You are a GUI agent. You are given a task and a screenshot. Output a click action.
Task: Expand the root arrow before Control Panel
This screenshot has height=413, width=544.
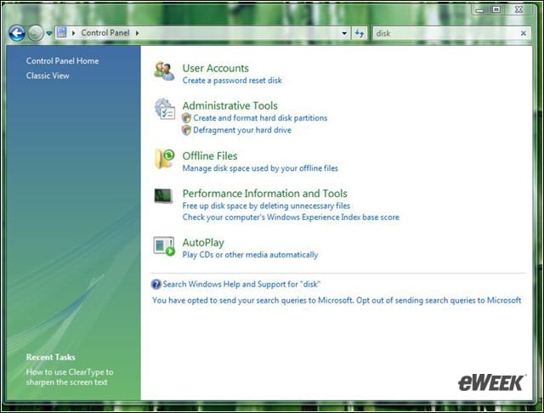74,33
